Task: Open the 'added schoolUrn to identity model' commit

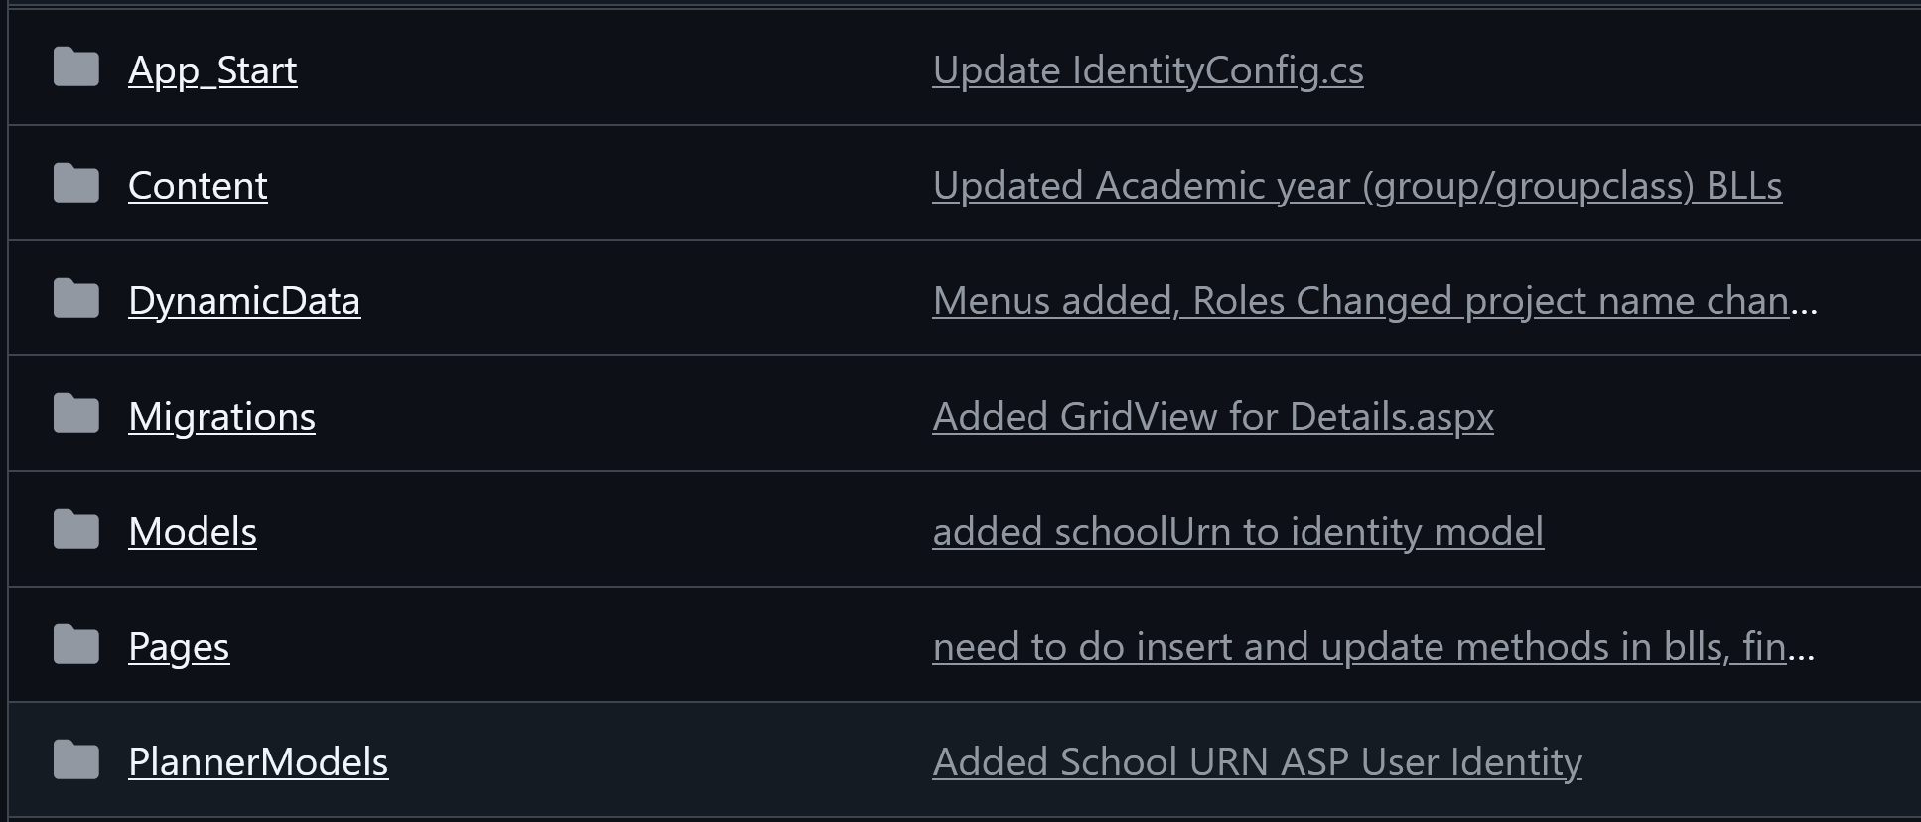Action: (1238, 531)
